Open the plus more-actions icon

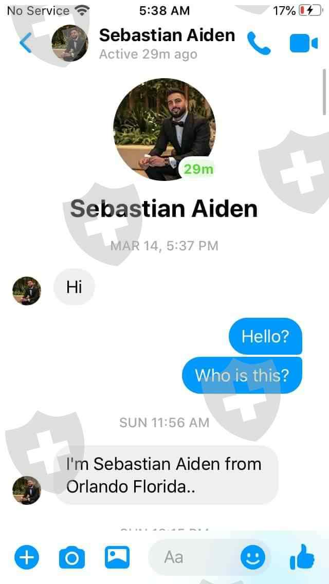pyautogui.click(x=26, y=558)
